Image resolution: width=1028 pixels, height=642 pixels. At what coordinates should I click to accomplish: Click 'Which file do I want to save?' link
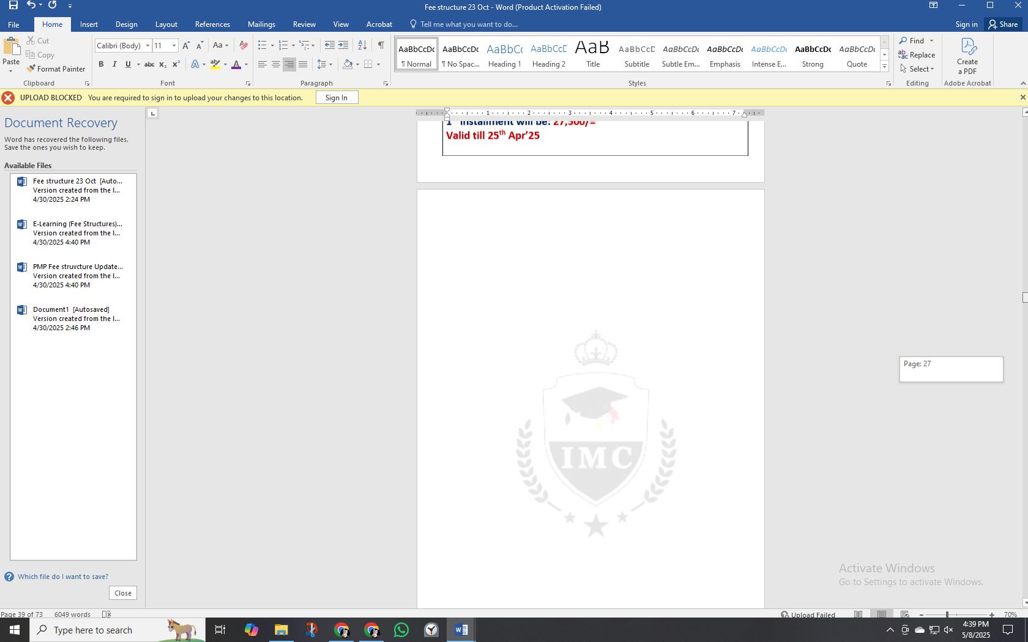click(x=63, y=577)
